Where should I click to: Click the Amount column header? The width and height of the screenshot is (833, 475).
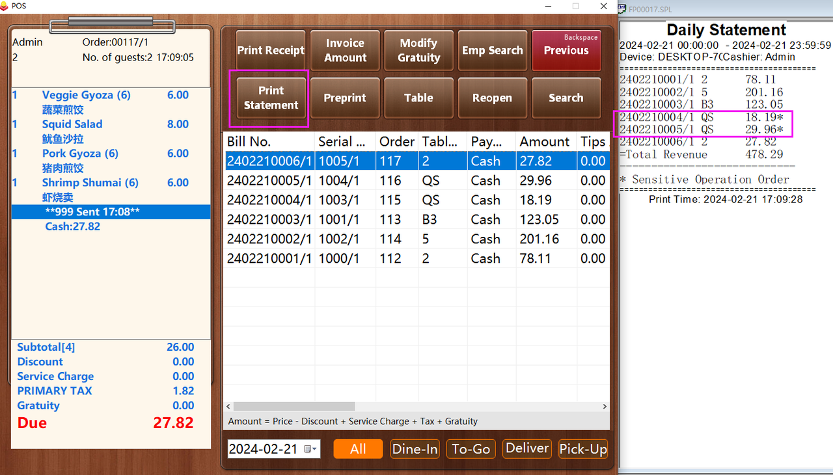pyautogui.click(x=545, y=141)
